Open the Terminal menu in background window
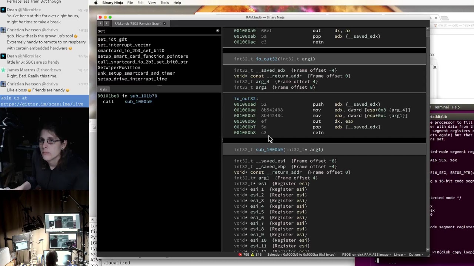This screenshot has width=474, height=266. click(x=441, y=107)
